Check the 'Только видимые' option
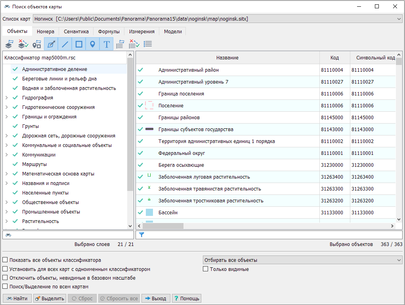The image size is (405, 305). [x=206, y=269]
